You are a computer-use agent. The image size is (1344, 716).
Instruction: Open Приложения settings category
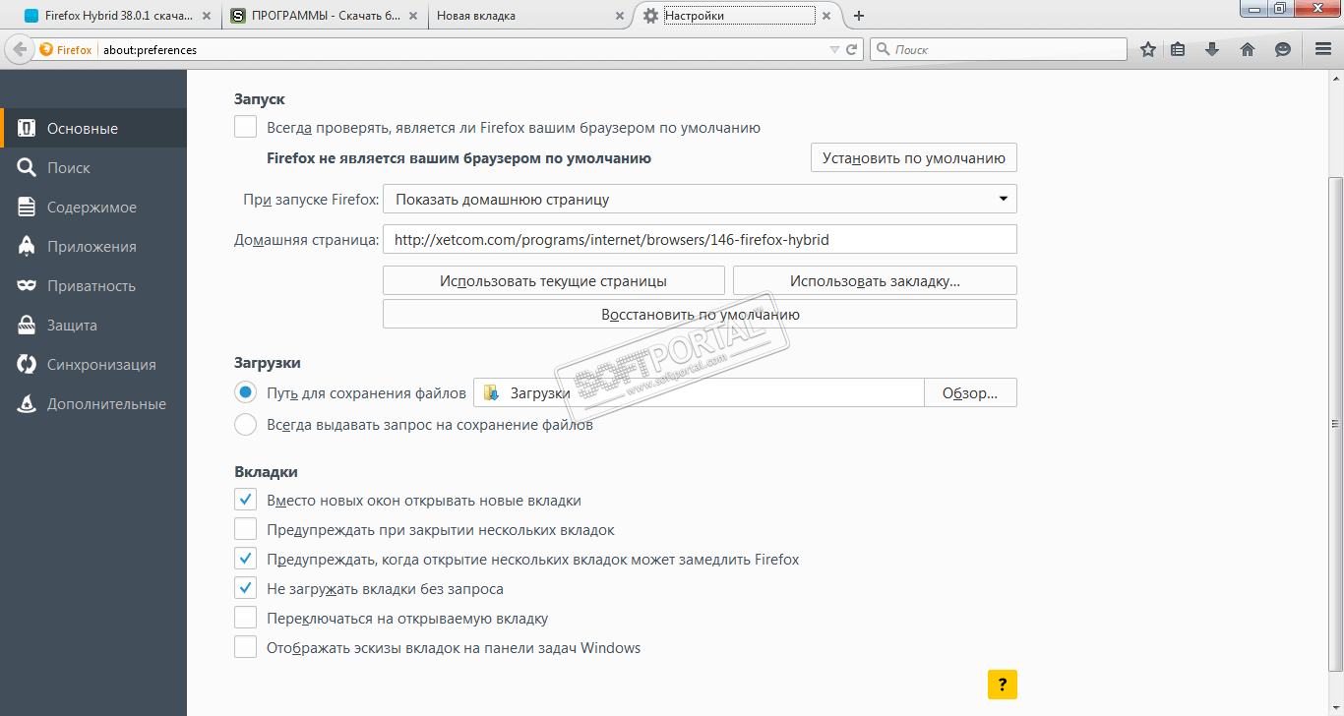point(93,246)
